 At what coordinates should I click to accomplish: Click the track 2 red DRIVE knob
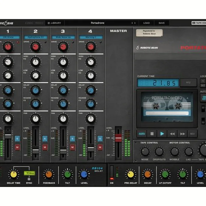coord(35,47)
